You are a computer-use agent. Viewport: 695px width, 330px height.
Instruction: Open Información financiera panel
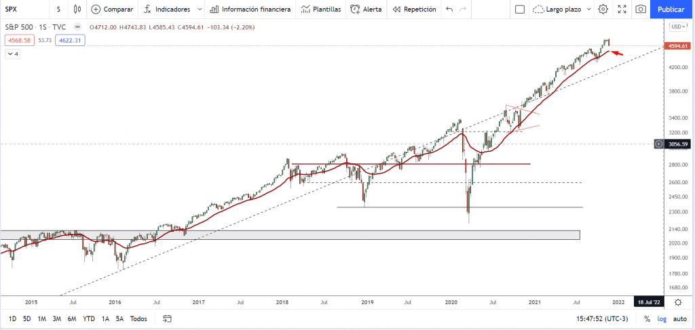pyautogui.click(x=250, y=9)
